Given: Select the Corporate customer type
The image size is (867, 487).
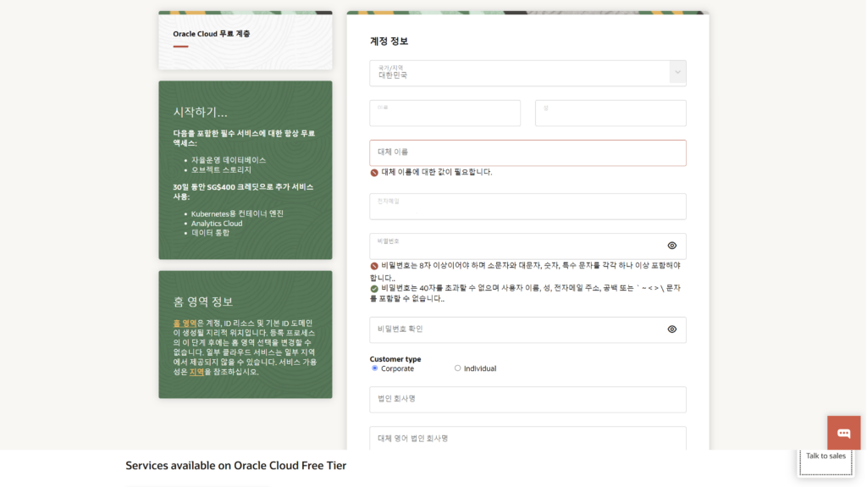Looking at the screenshot, I should (x=375, y=368).
